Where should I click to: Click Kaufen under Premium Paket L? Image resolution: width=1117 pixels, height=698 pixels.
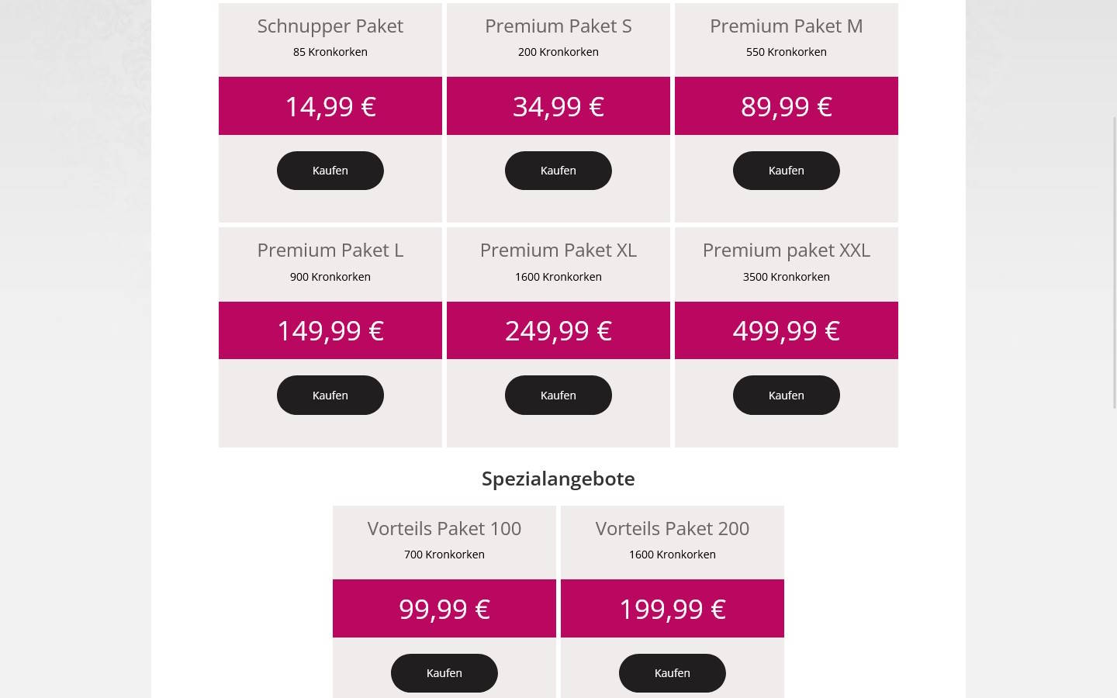pos(330,395)
